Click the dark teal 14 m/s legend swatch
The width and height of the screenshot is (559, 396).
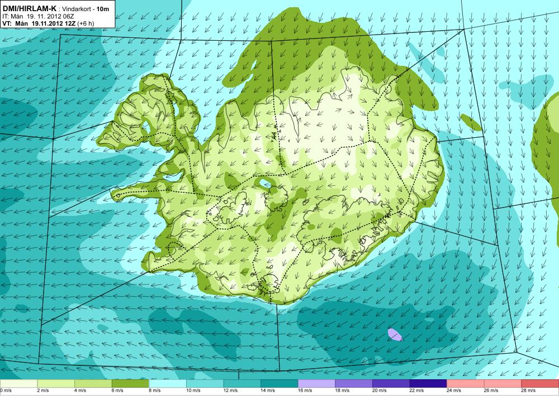279,383
